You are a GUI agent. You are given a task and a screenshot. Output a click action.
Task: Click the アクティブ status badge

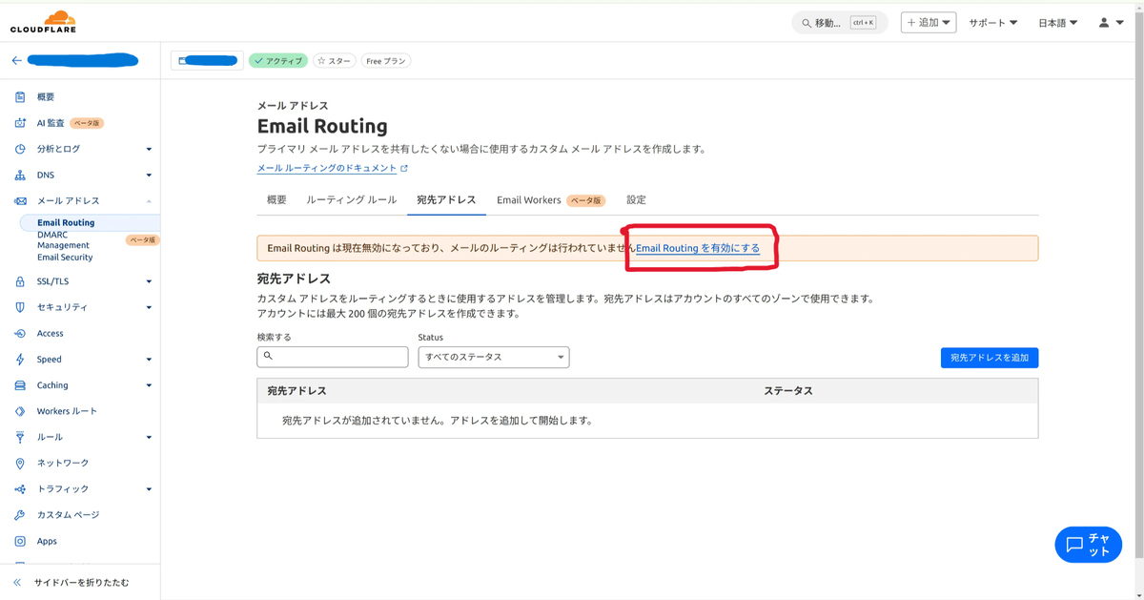click(x=278, y=61)
